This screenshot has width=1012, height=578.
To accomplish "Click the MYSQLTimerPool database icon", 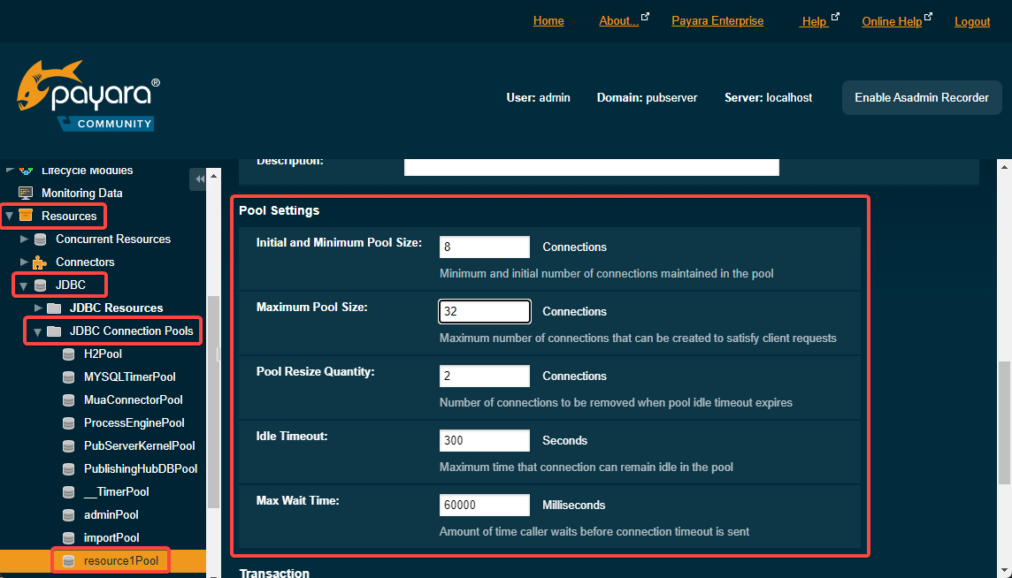I will tap(68, 376).
